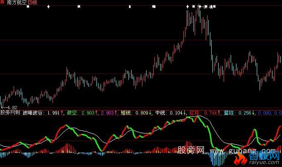The height and width of the screenshot is (167, 282).
Task: Click the red 日线 period label
Action: point(32,2)
